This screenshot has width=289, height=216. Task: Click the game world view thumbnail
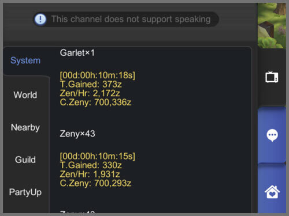(272, 25)
